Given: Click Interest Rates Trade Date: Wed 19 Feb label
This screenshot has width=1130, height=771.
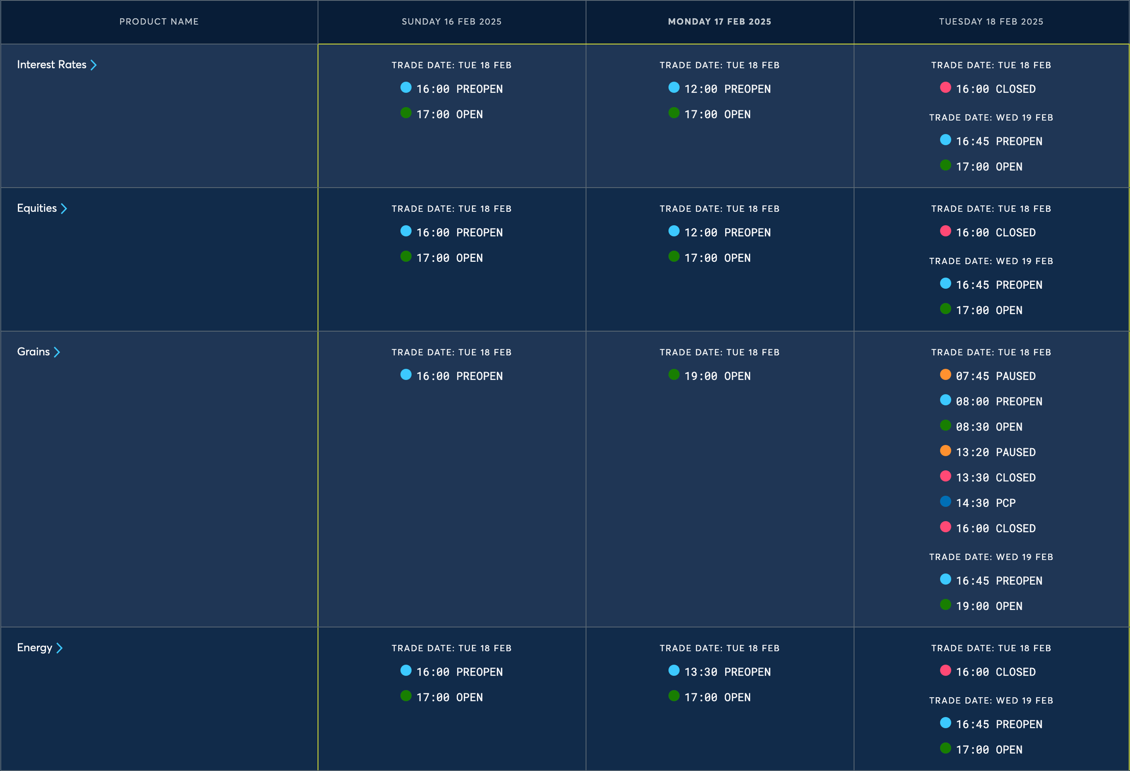Looking at the screenshot, I should click(x=991, y=117).
